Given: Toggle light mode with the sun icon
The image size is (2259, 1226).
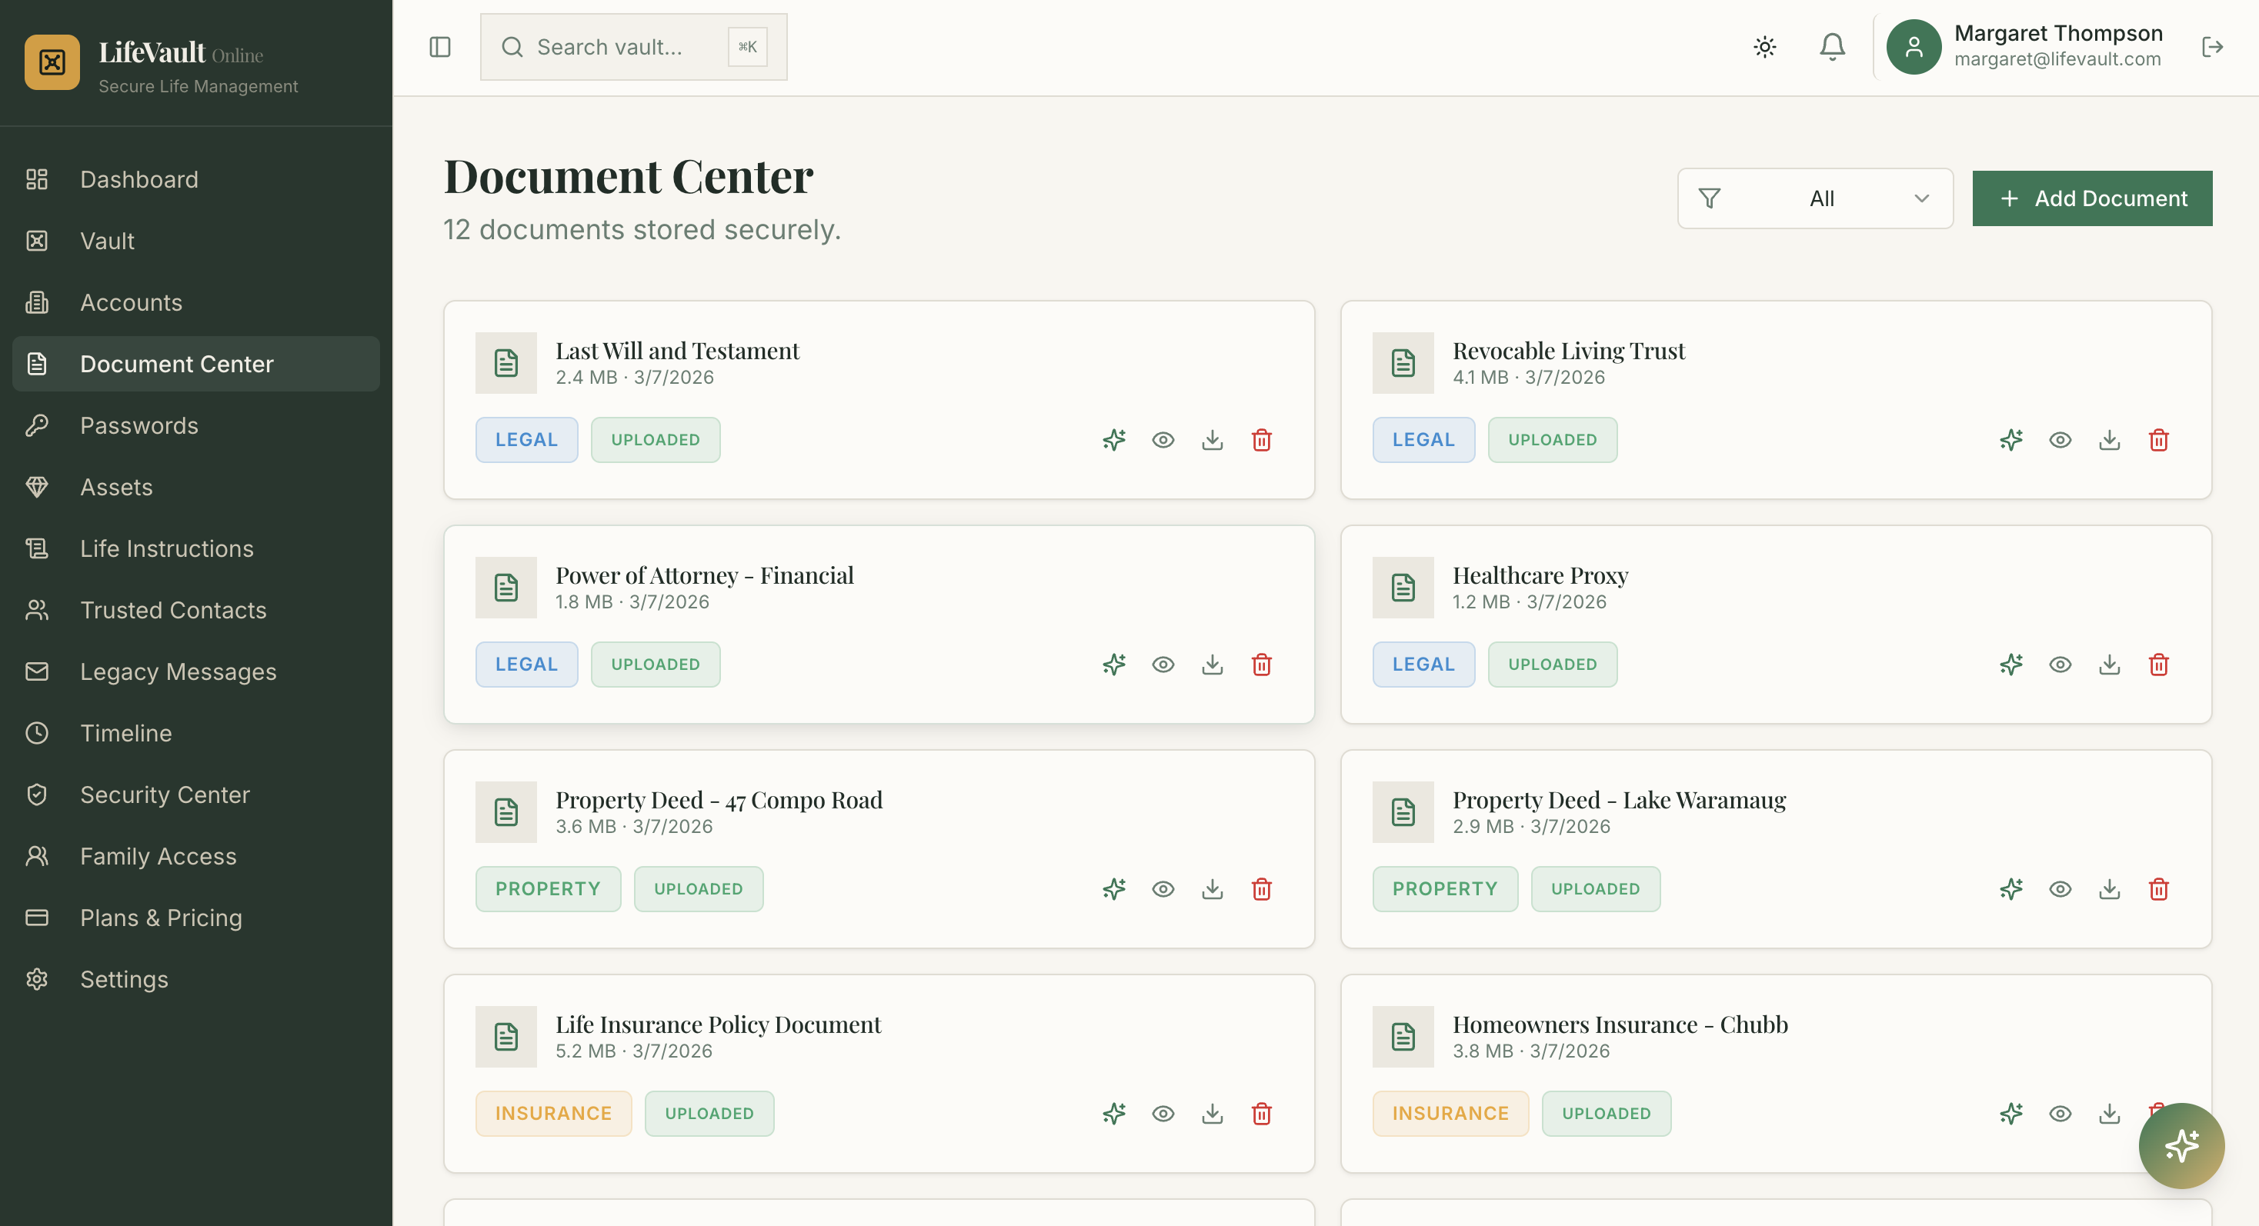Looking at the screenshot, I should tap(1763, 46).
